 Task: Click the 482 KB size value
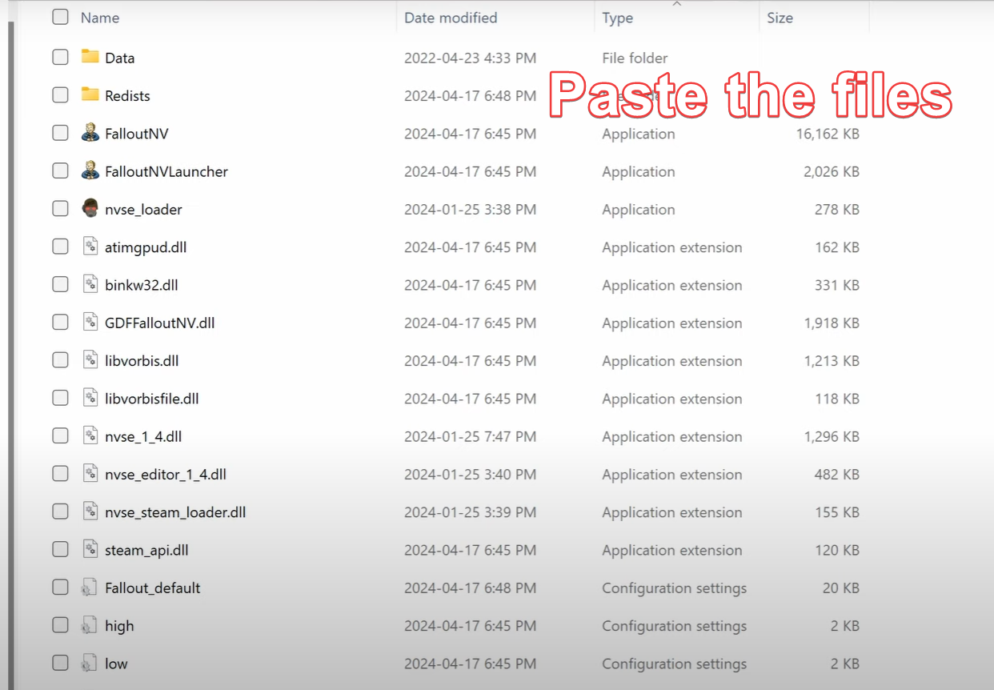tap(837, 475)
